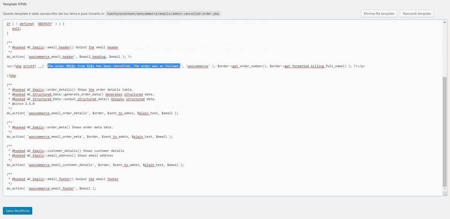Click the 'Template HTML' heading
The height and width of the screenshot is (219, 450).
(x=15, y=4)
